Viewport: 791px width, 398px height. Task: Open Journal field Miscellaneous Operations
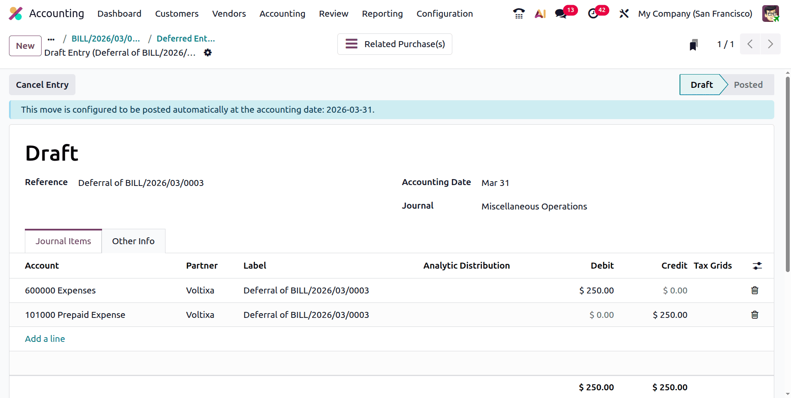point(534,206)
